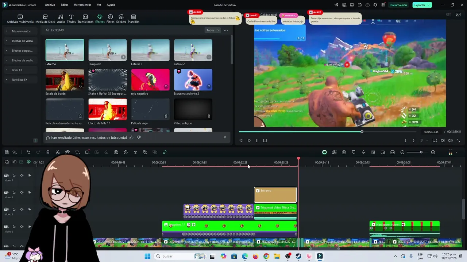This screenshot has height=262, width=467.
Task: Add a marker with shield icon
Action: (354, 152)
